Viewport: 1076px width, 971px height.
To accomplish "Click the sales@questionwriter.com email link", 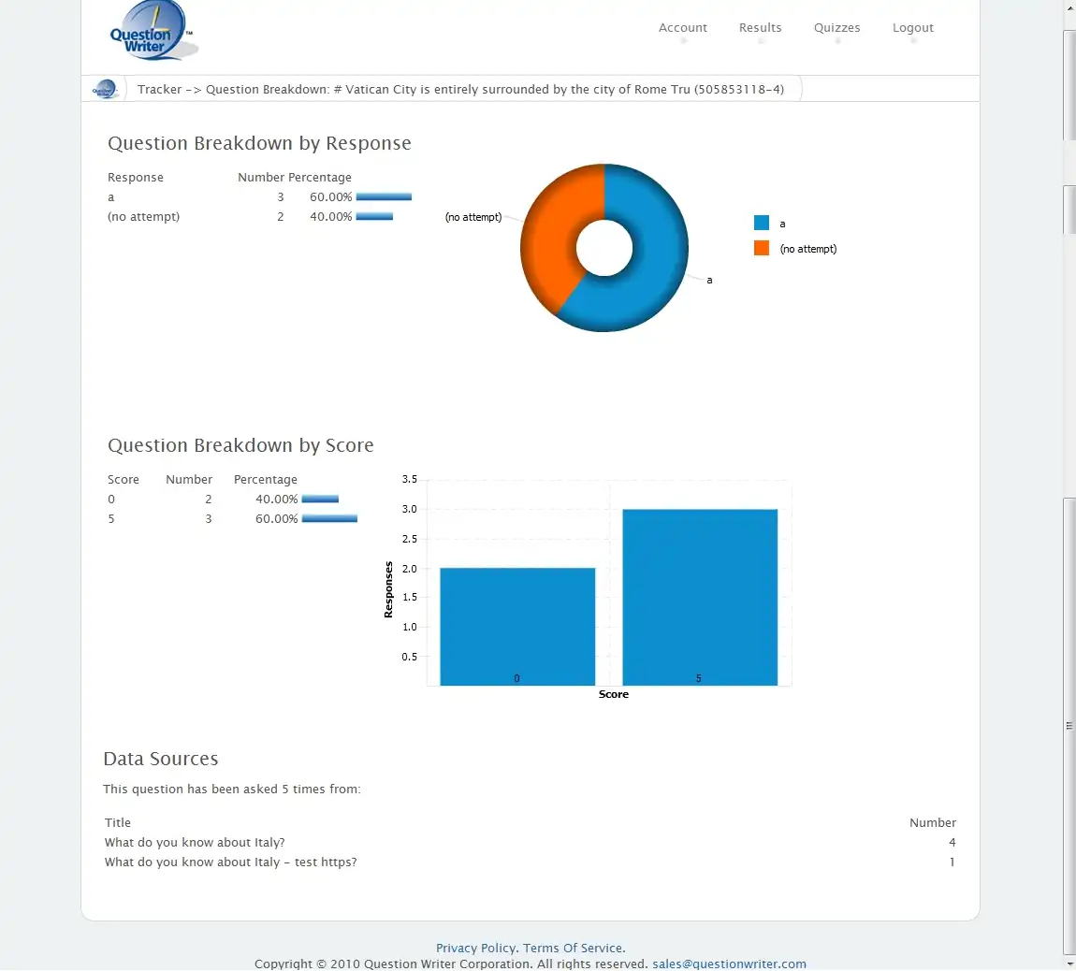I will (729, 964).
